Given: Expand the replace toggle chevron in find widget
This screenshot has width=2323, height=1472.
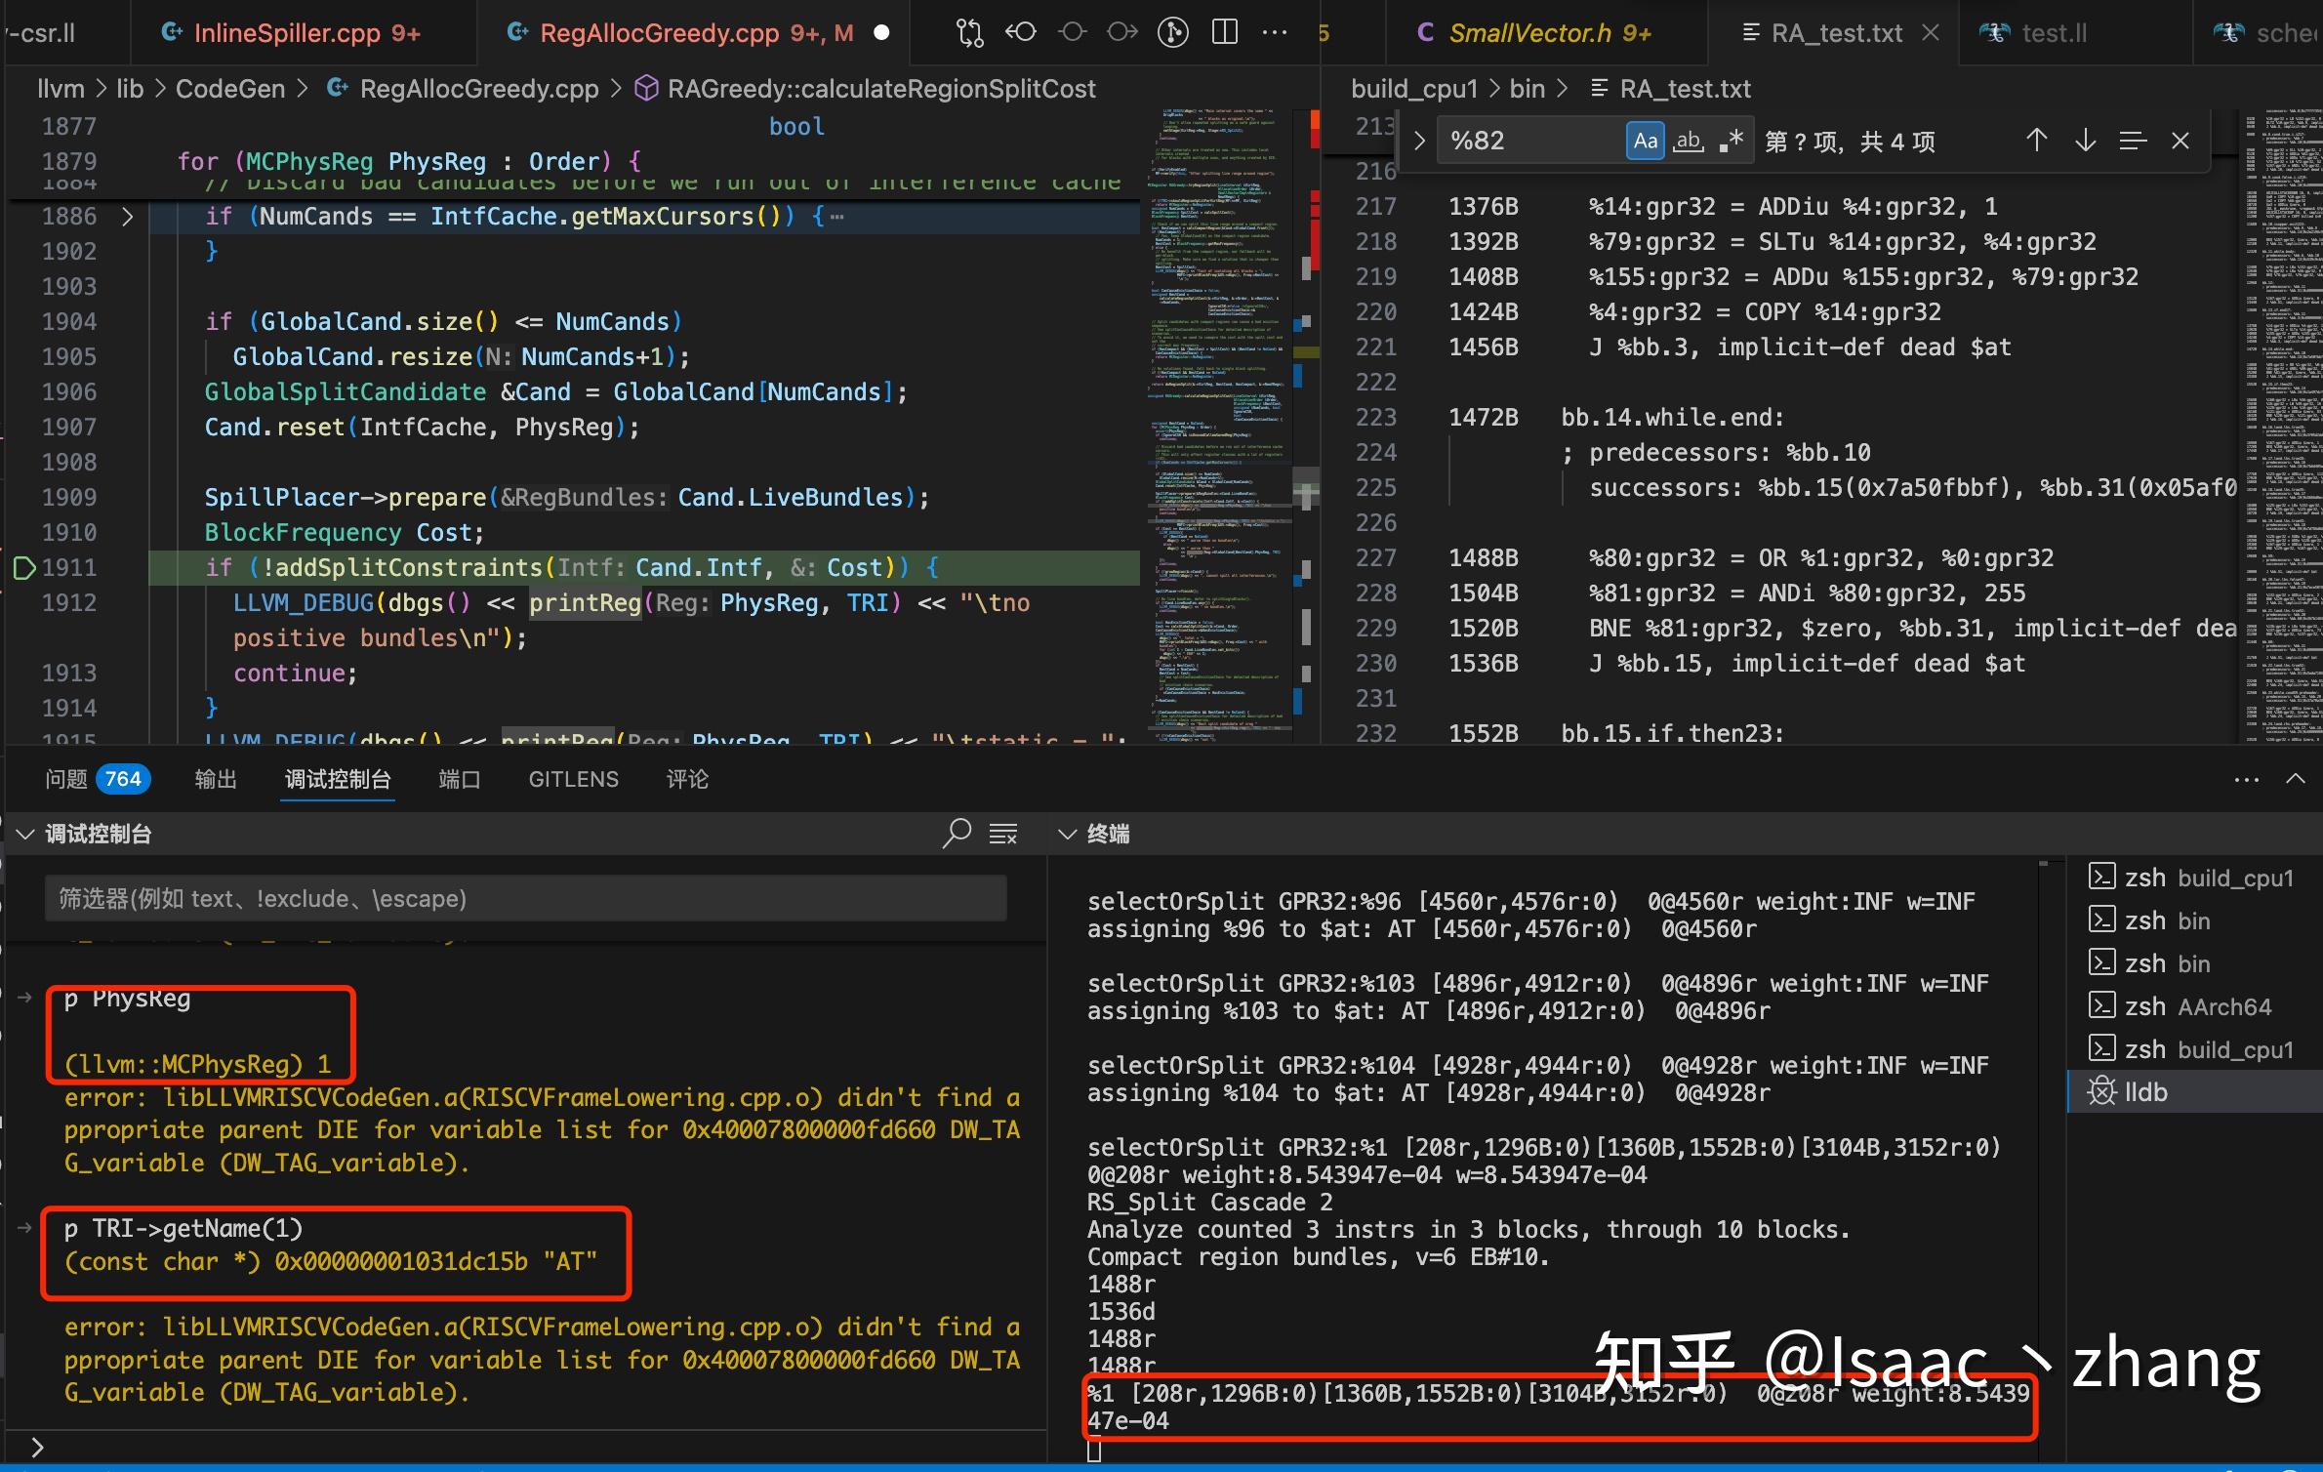Looking at the screenshot, I should click(x=1420, y=141).
